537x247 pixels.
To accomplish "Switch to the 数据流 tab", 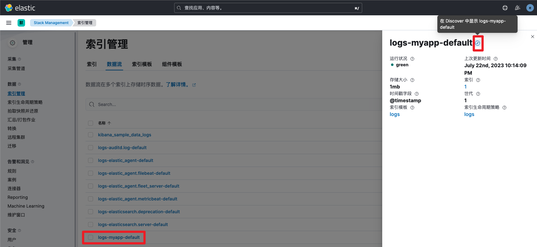I will tap(114, 64).
